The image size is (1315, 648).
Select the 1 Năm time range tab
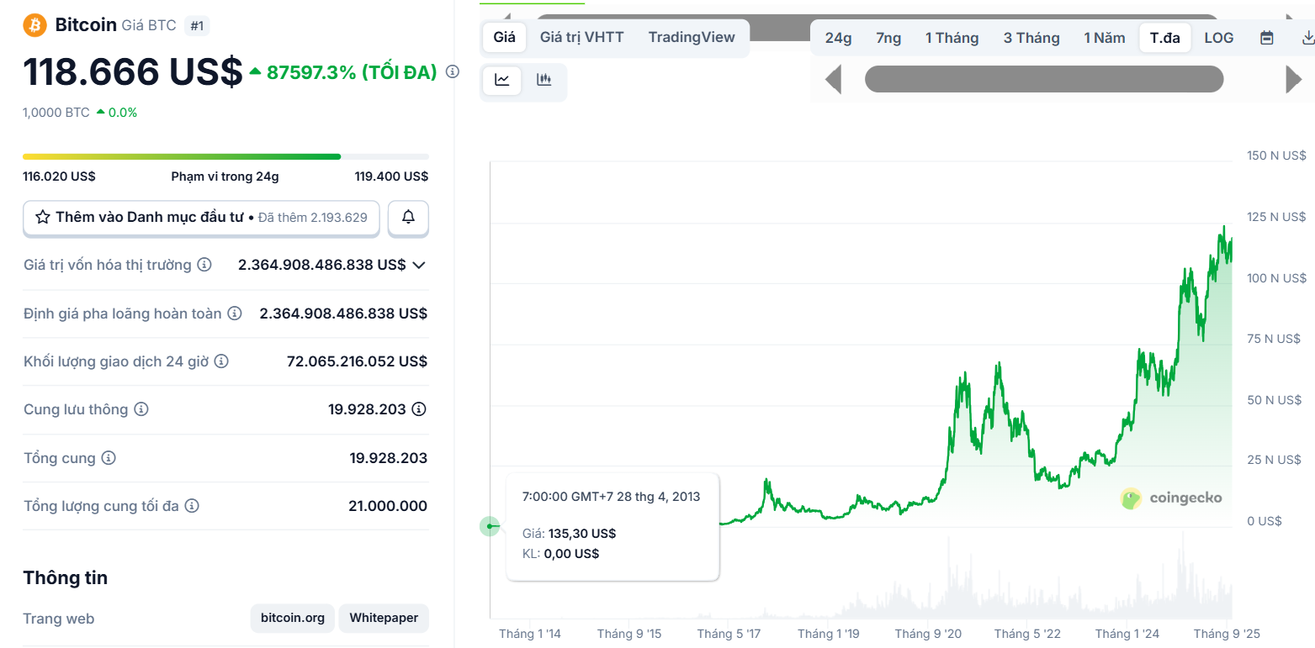pos(1104,38)
